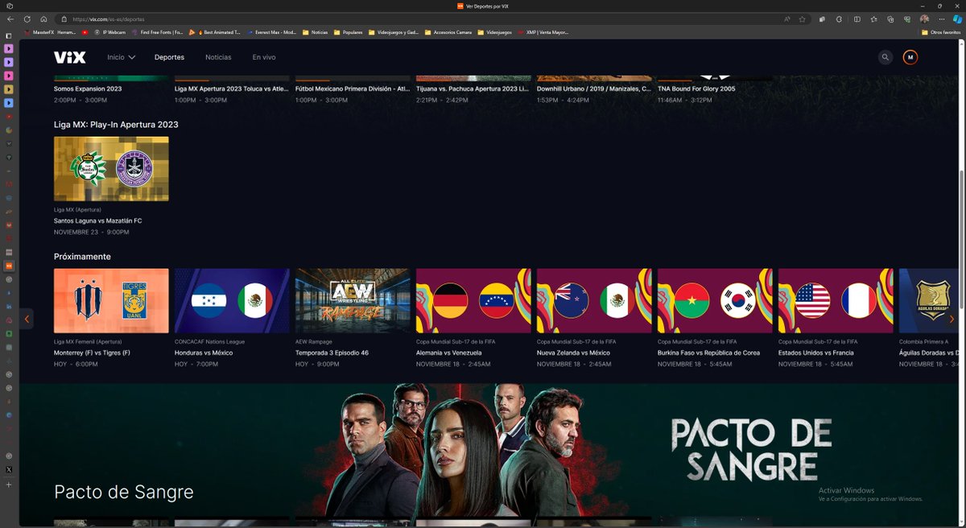The image size is (966, 528).
Task: Select the X (Twitter) vertical tab
Action: click(x=9, y=469)
